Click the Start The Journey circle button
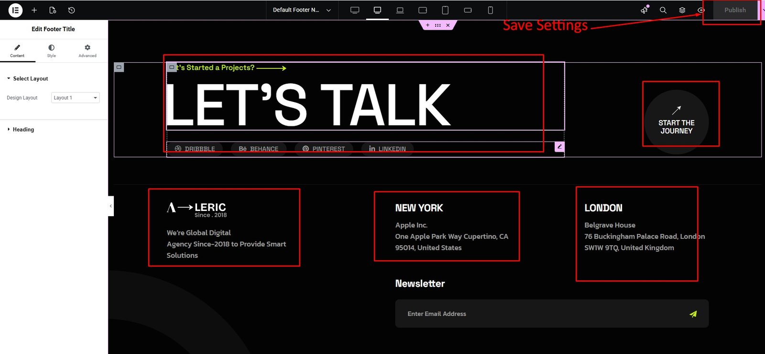The image size is (765, 354). click(x=676, y=122)
